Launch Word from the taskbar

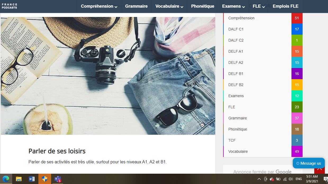32,179
